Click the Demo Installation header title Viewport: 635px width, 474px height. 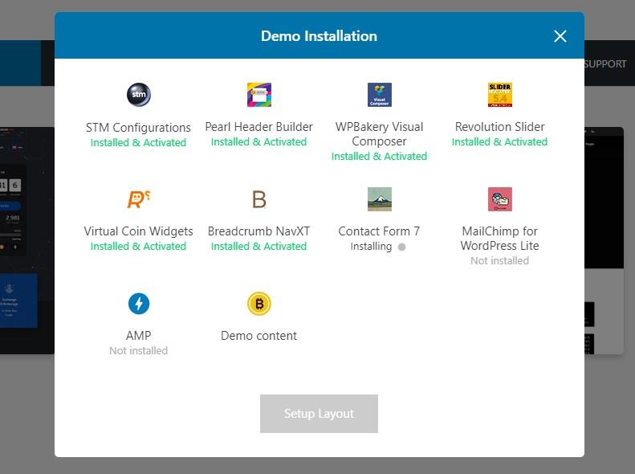click(319, 36)
